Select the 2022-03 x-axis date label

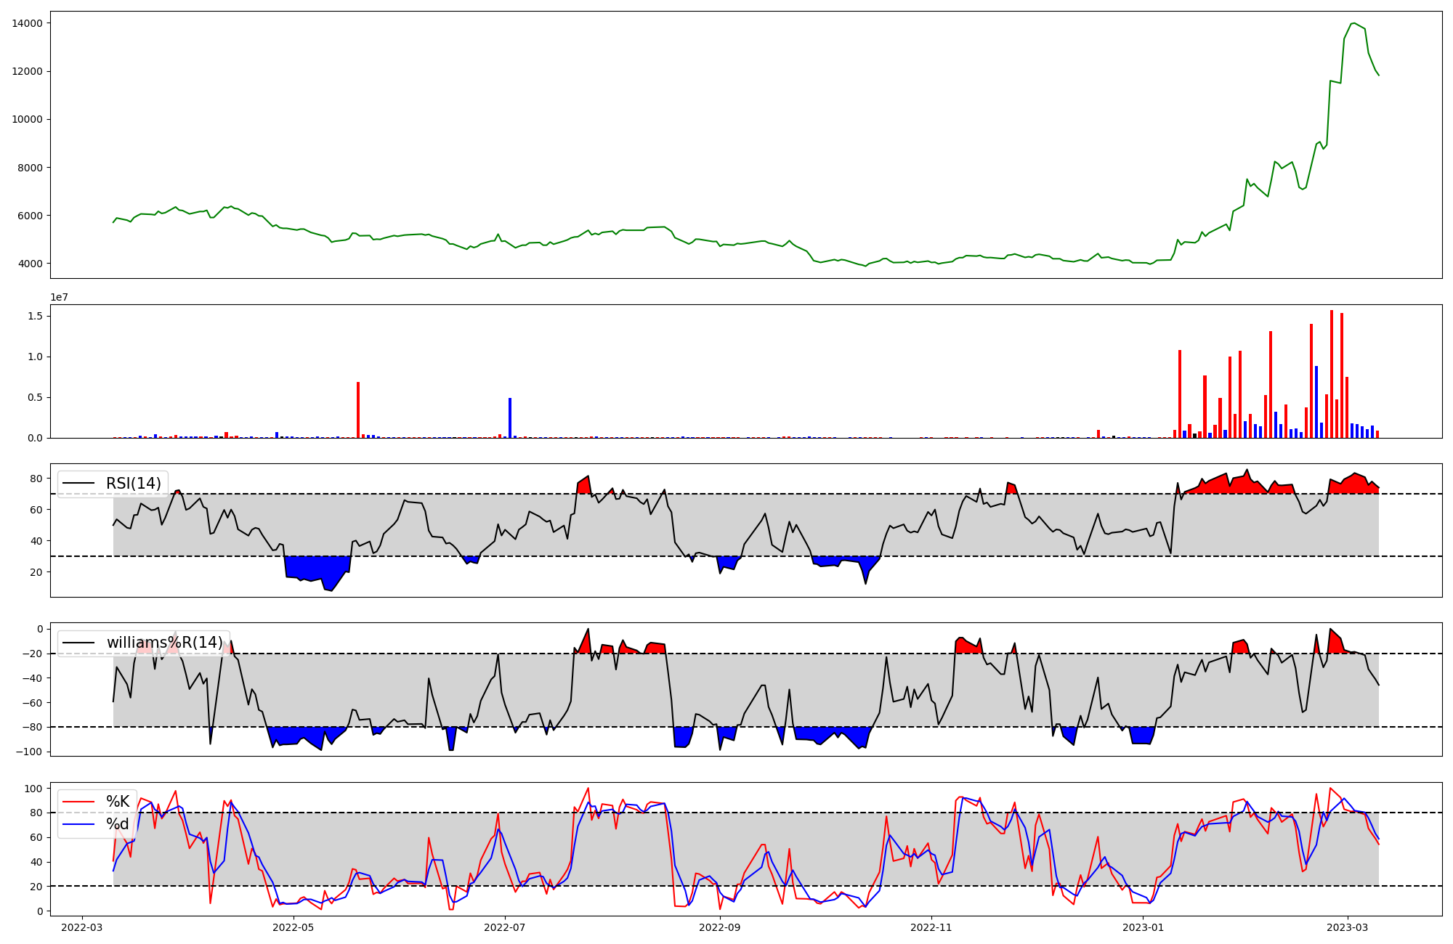pyautogui.click(x=82, y=927)
